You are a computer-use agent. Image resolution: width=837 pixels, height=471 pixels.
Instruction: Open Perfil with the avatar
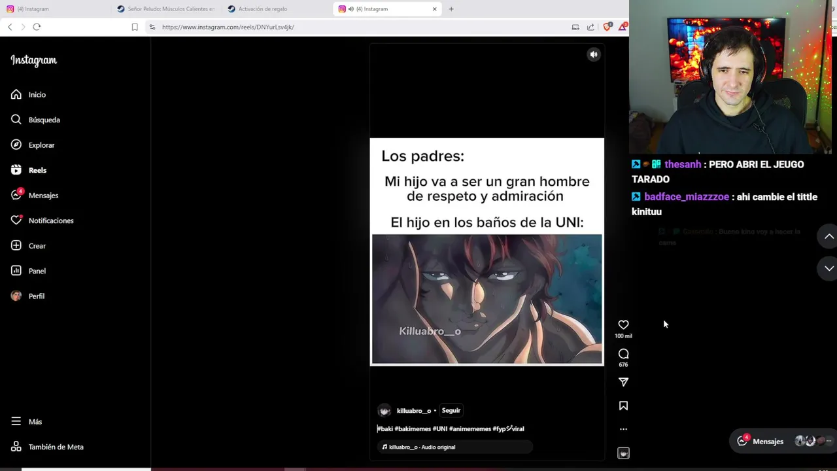27,296
